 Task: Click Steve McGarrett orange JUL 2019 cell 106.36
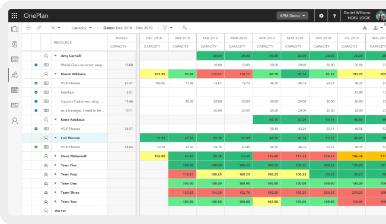click(352, 156)
